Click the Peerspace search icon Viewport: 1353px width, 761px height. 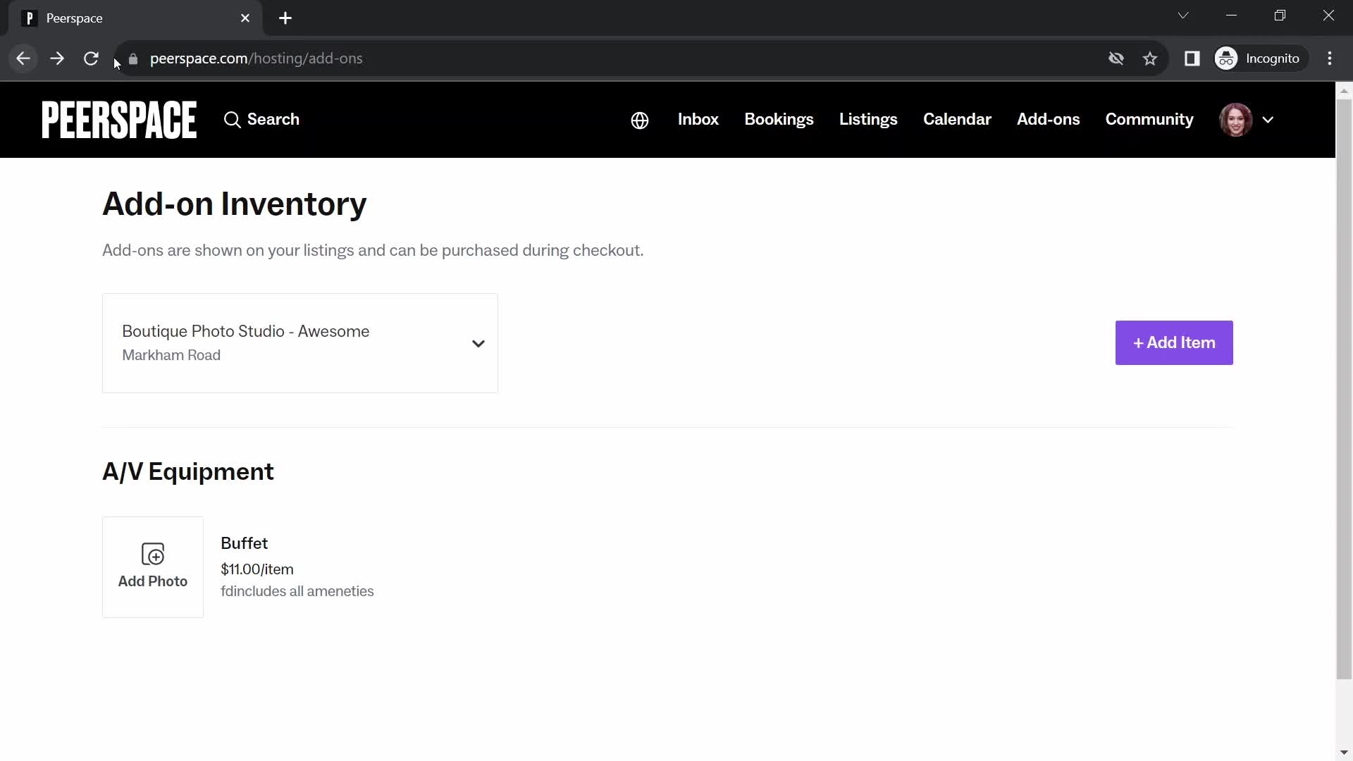coord(233,119)
